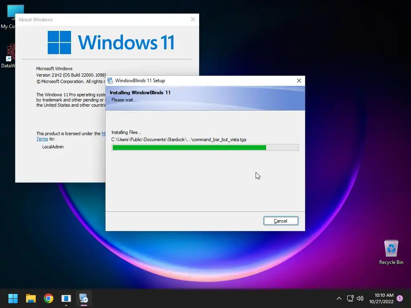Click the WindowBlinds setup title bar icon
Viewport: 411px width, 308px height.
(110, 81)
